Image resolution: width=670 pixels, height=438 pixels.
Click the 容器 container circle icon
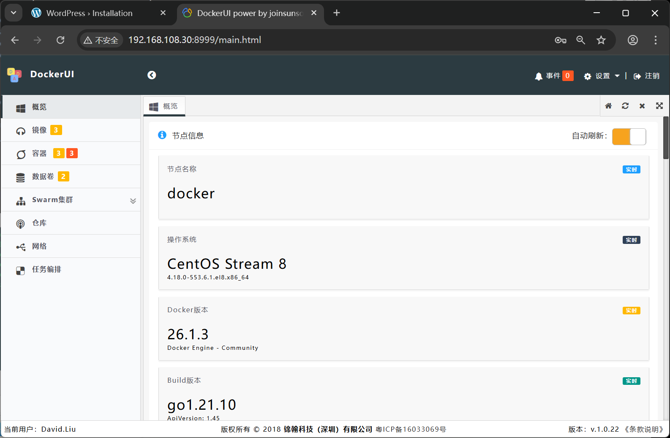point(21,154)
